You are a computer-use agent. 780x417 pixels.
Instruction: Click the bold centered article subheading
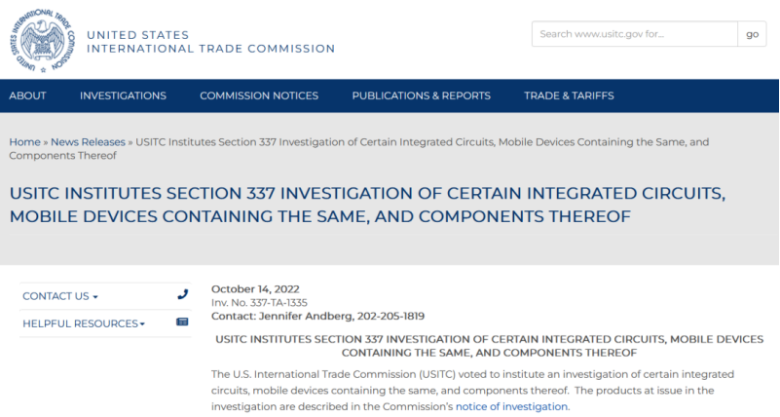[x=488, y=345]
